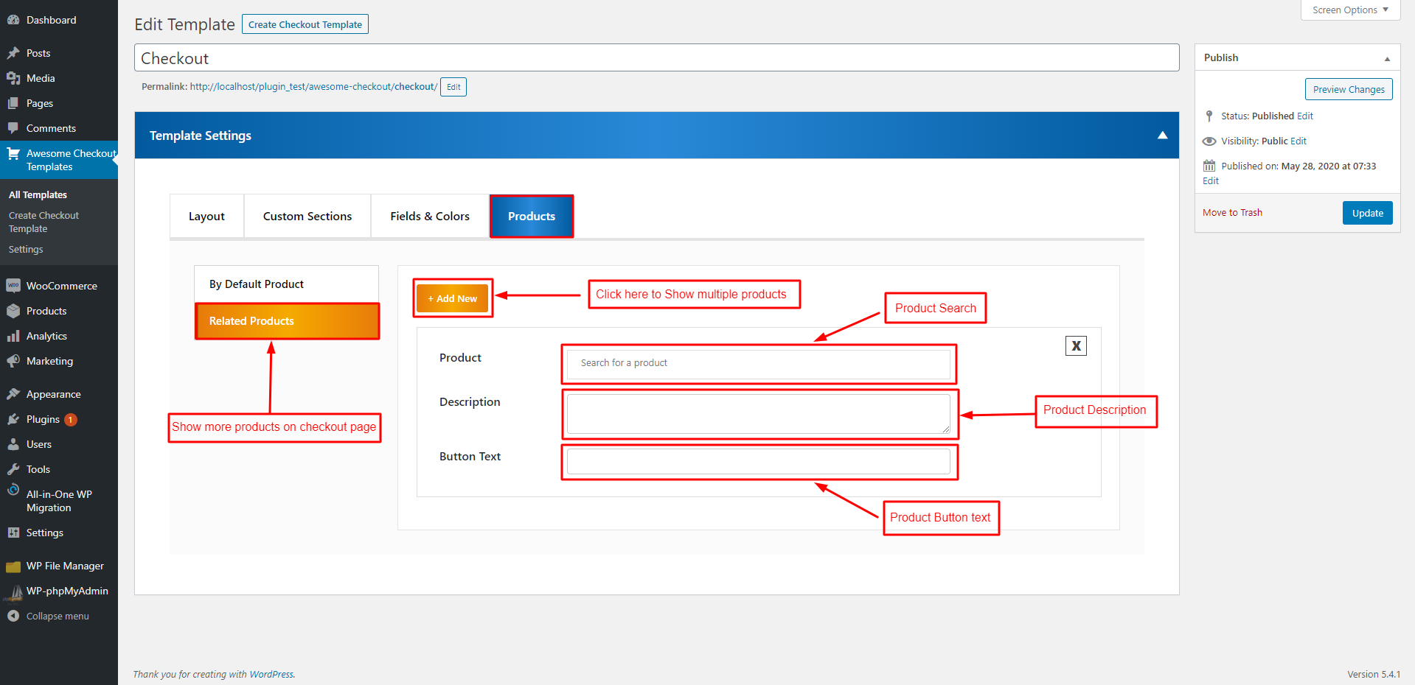Click the Collapse menu arrow icon
The width and height of the screenshot is (1415, 685).
13,616
